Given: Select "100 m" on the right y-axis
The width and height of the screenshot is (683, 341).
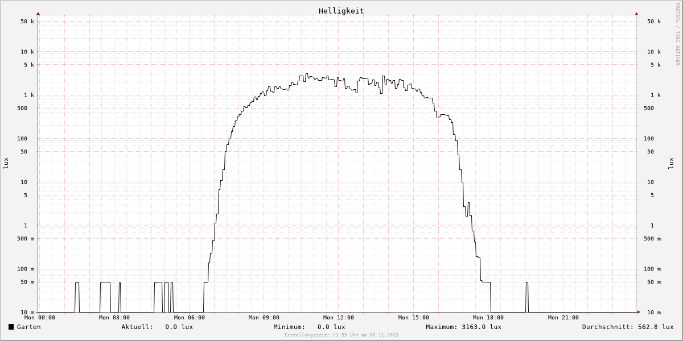Looking at the screenshot, I should [652, 269].
